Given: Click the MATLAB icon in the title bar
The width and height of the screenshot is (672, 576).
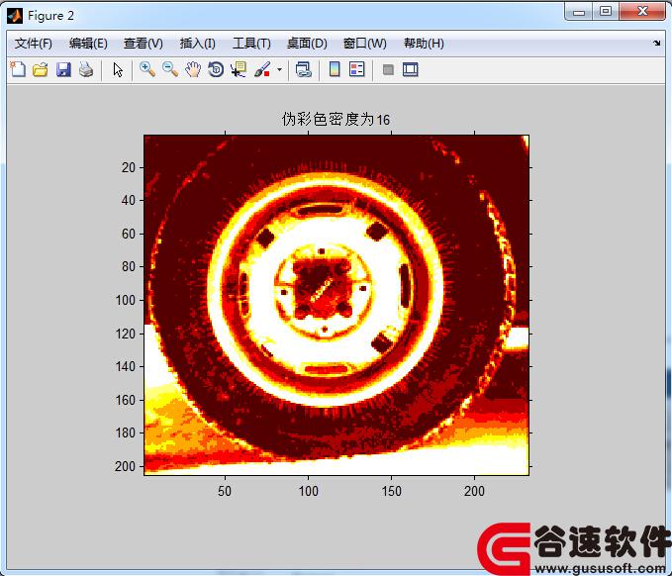Looking at the screenshot, I should [15, 16].
